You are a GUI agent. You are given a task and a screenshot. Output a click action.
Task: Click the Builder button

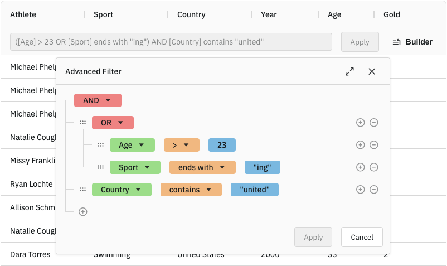(412, 42)
